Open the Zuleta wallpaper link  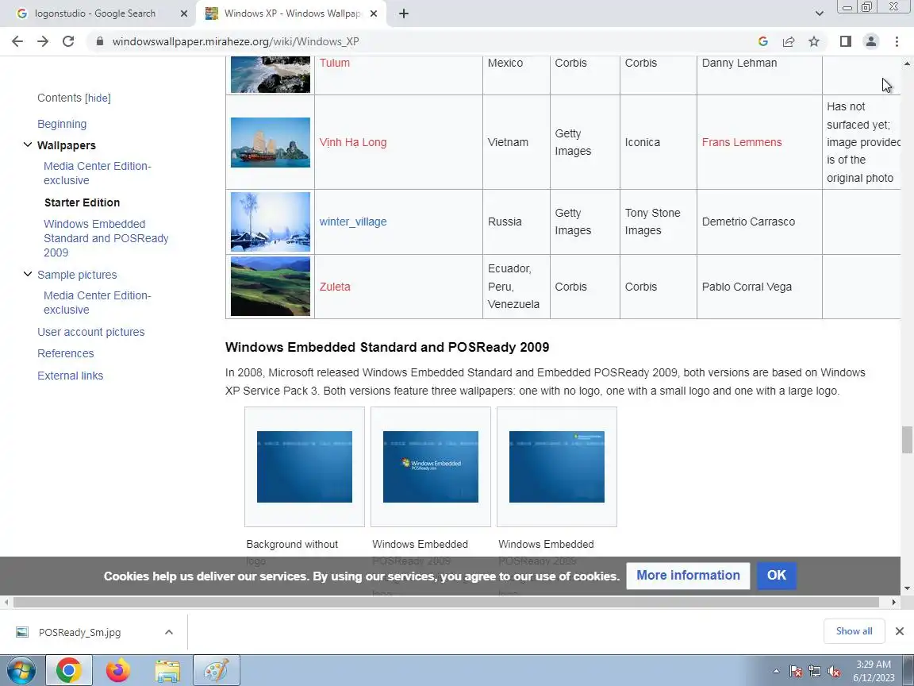(x=335, y=287)
